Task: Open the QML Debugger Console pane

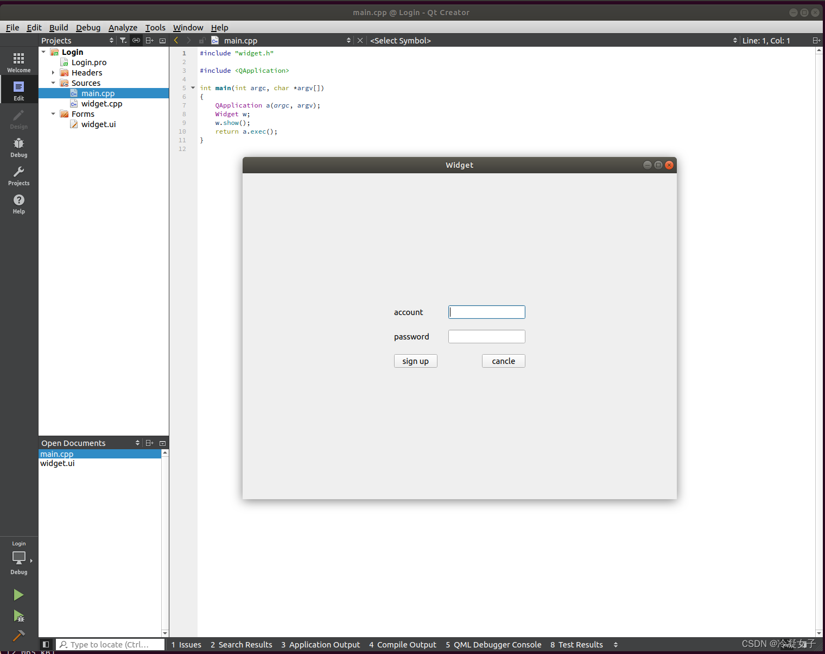Action: [493, 644]
